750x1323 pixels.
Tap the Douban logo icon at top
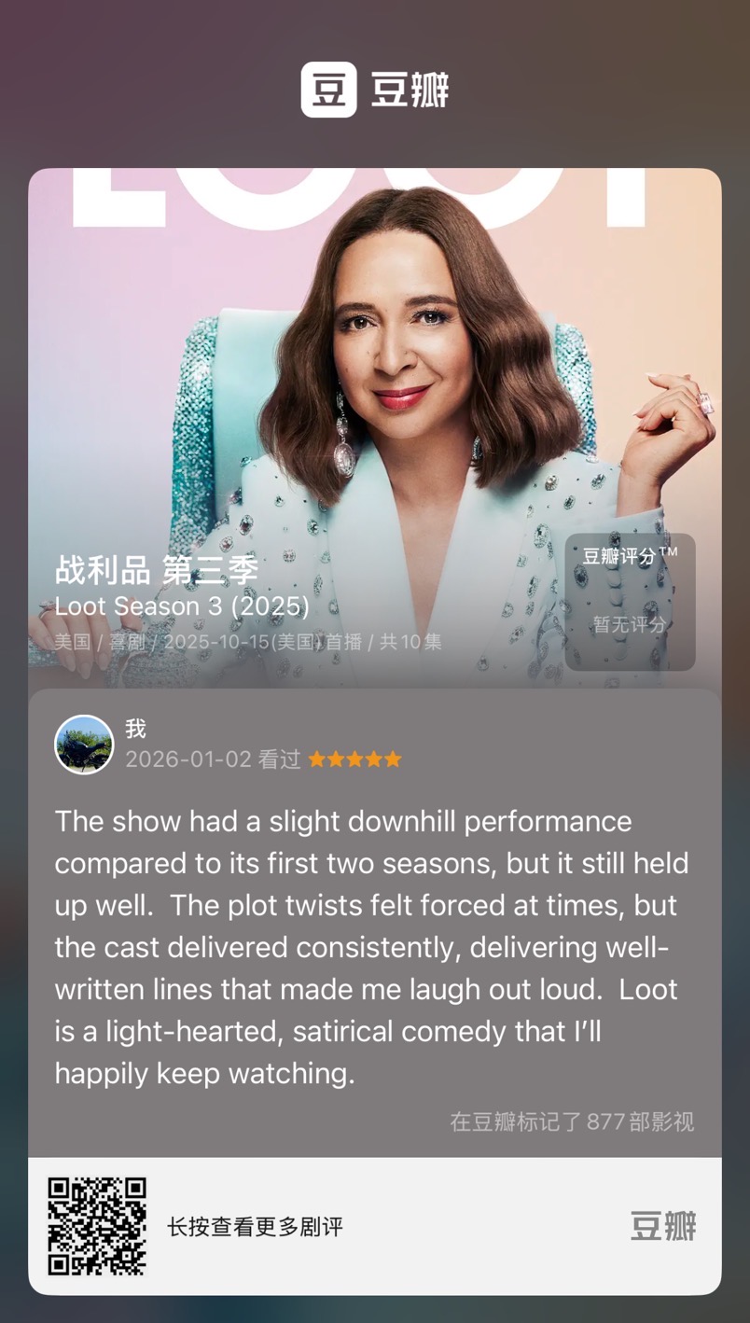328,90
